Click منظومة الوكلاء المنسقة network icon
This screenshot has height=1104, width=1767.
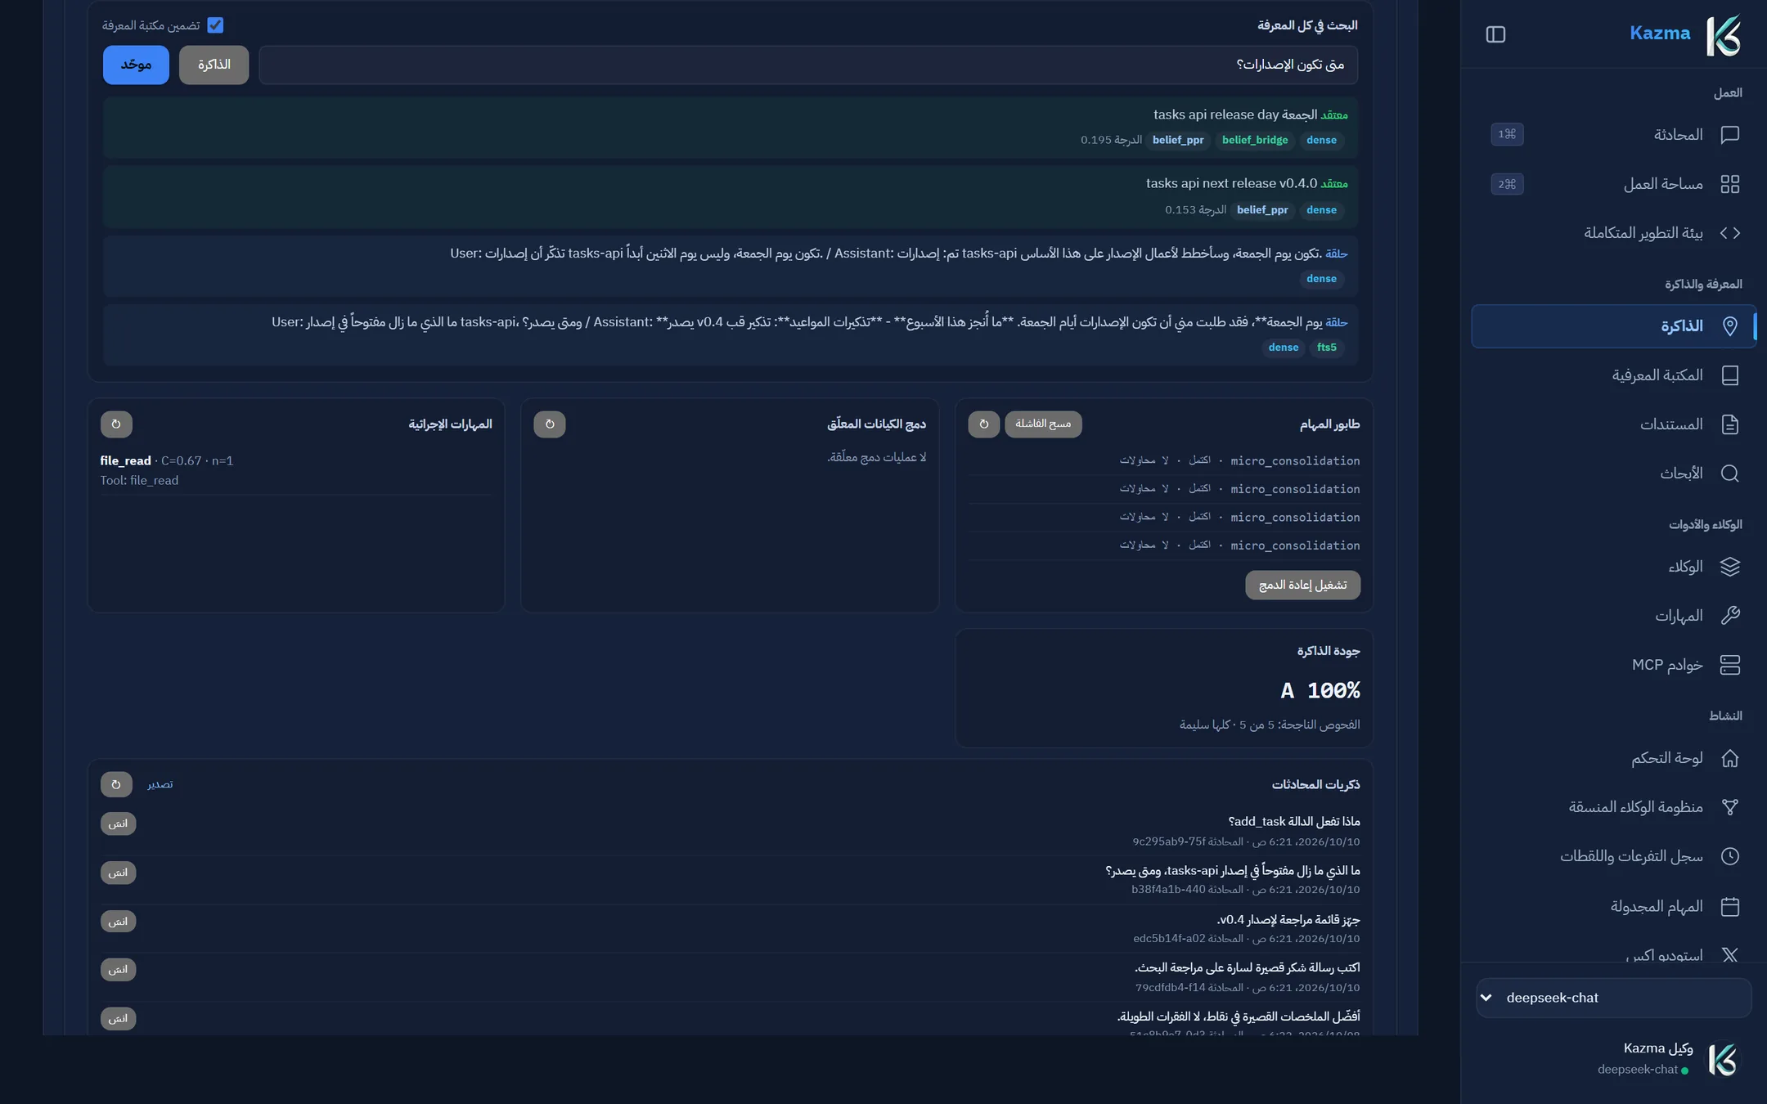pos(1729,807)
